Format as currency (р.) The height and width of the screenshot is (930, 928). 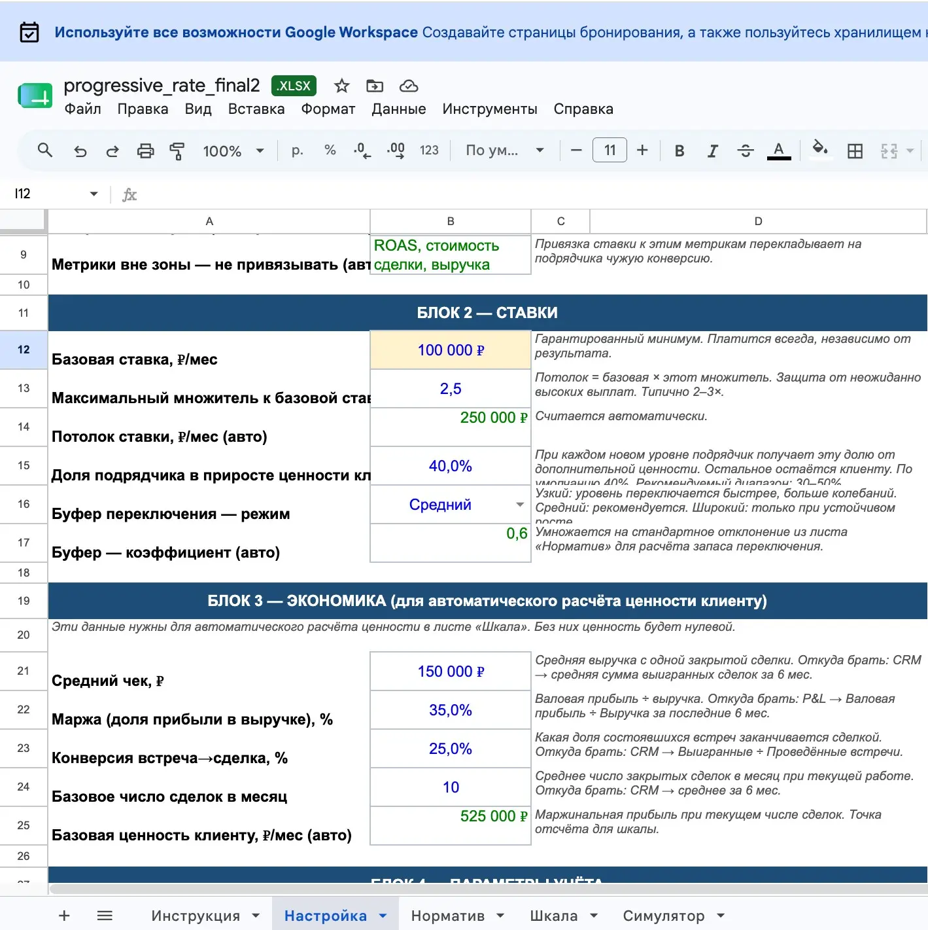point(297,151)
